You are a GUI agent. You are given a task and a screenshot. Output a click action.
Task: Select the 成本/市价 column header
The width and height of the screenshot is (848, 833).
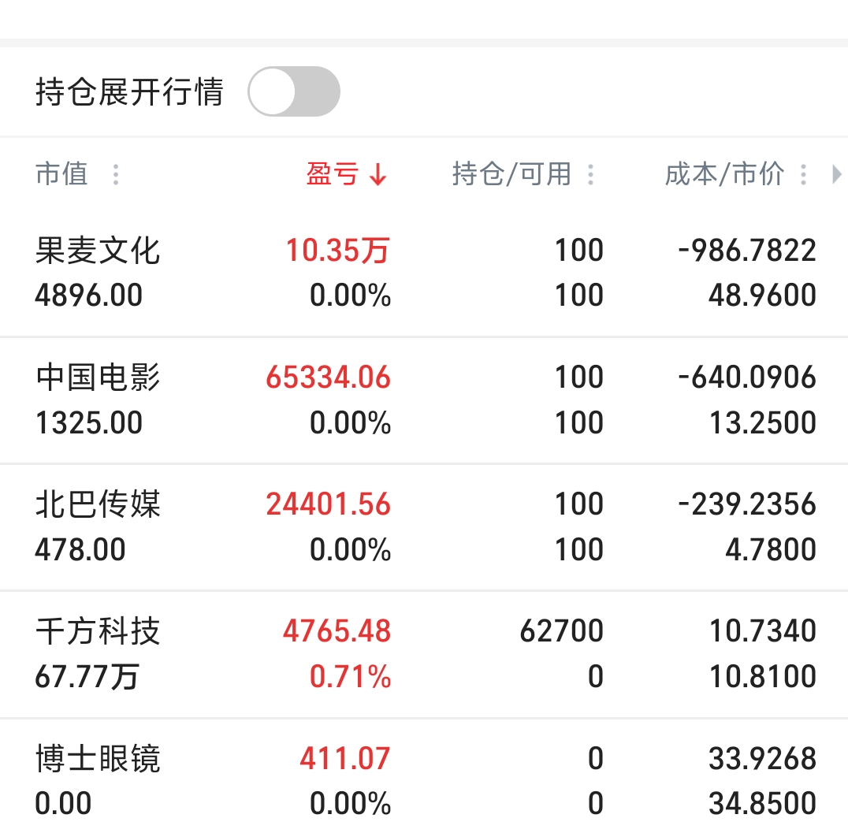(724, 174)
